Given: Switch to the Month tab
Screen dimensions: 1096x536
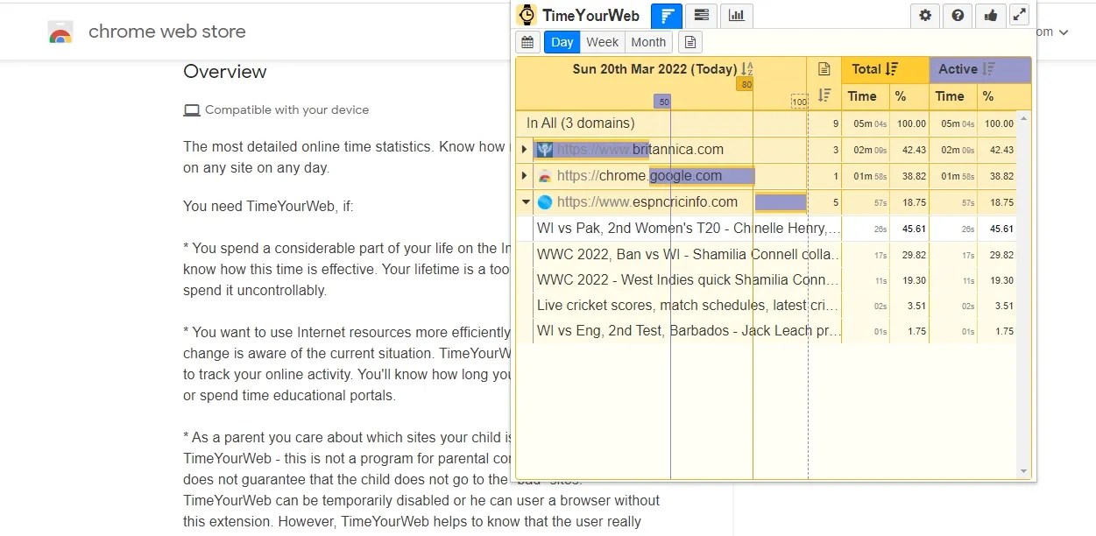Looking at the screenshot, I should (647, 41).
